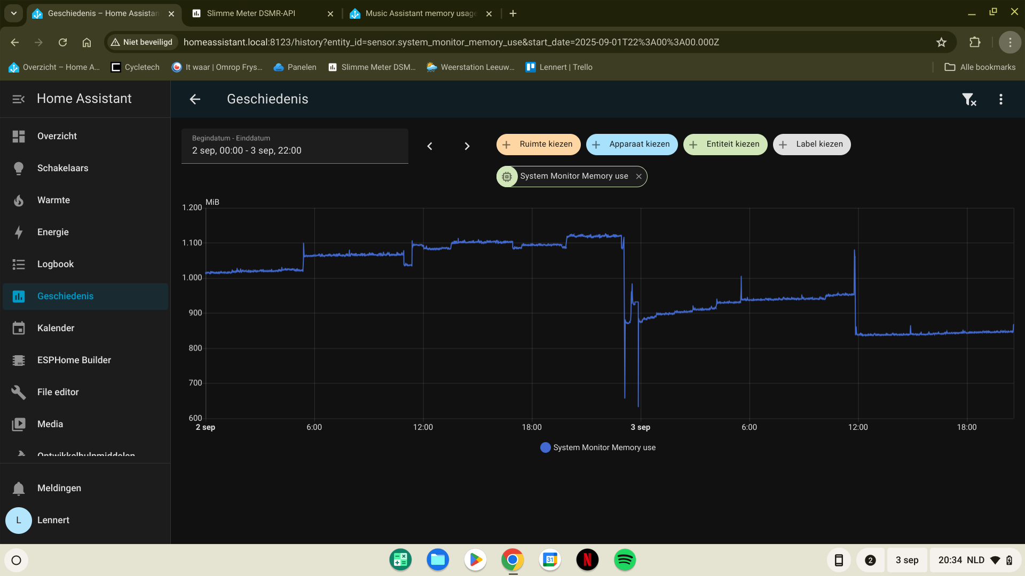Go to the previous date range

pos(430,146)
